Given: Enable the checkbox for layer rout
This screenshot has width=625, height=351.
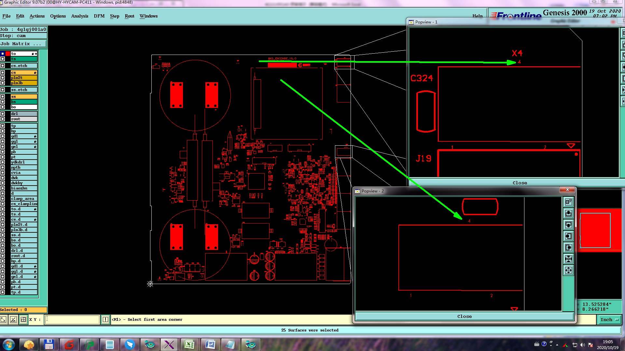Looking at the screenshot, I should pos(3,119).
